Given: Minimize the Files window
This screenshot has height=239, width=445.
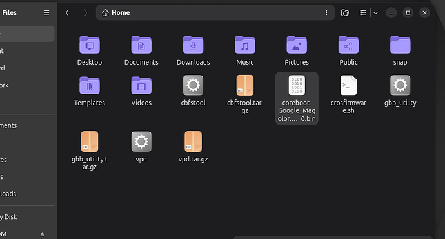Looking at the screenshot, I should (391, 13).
